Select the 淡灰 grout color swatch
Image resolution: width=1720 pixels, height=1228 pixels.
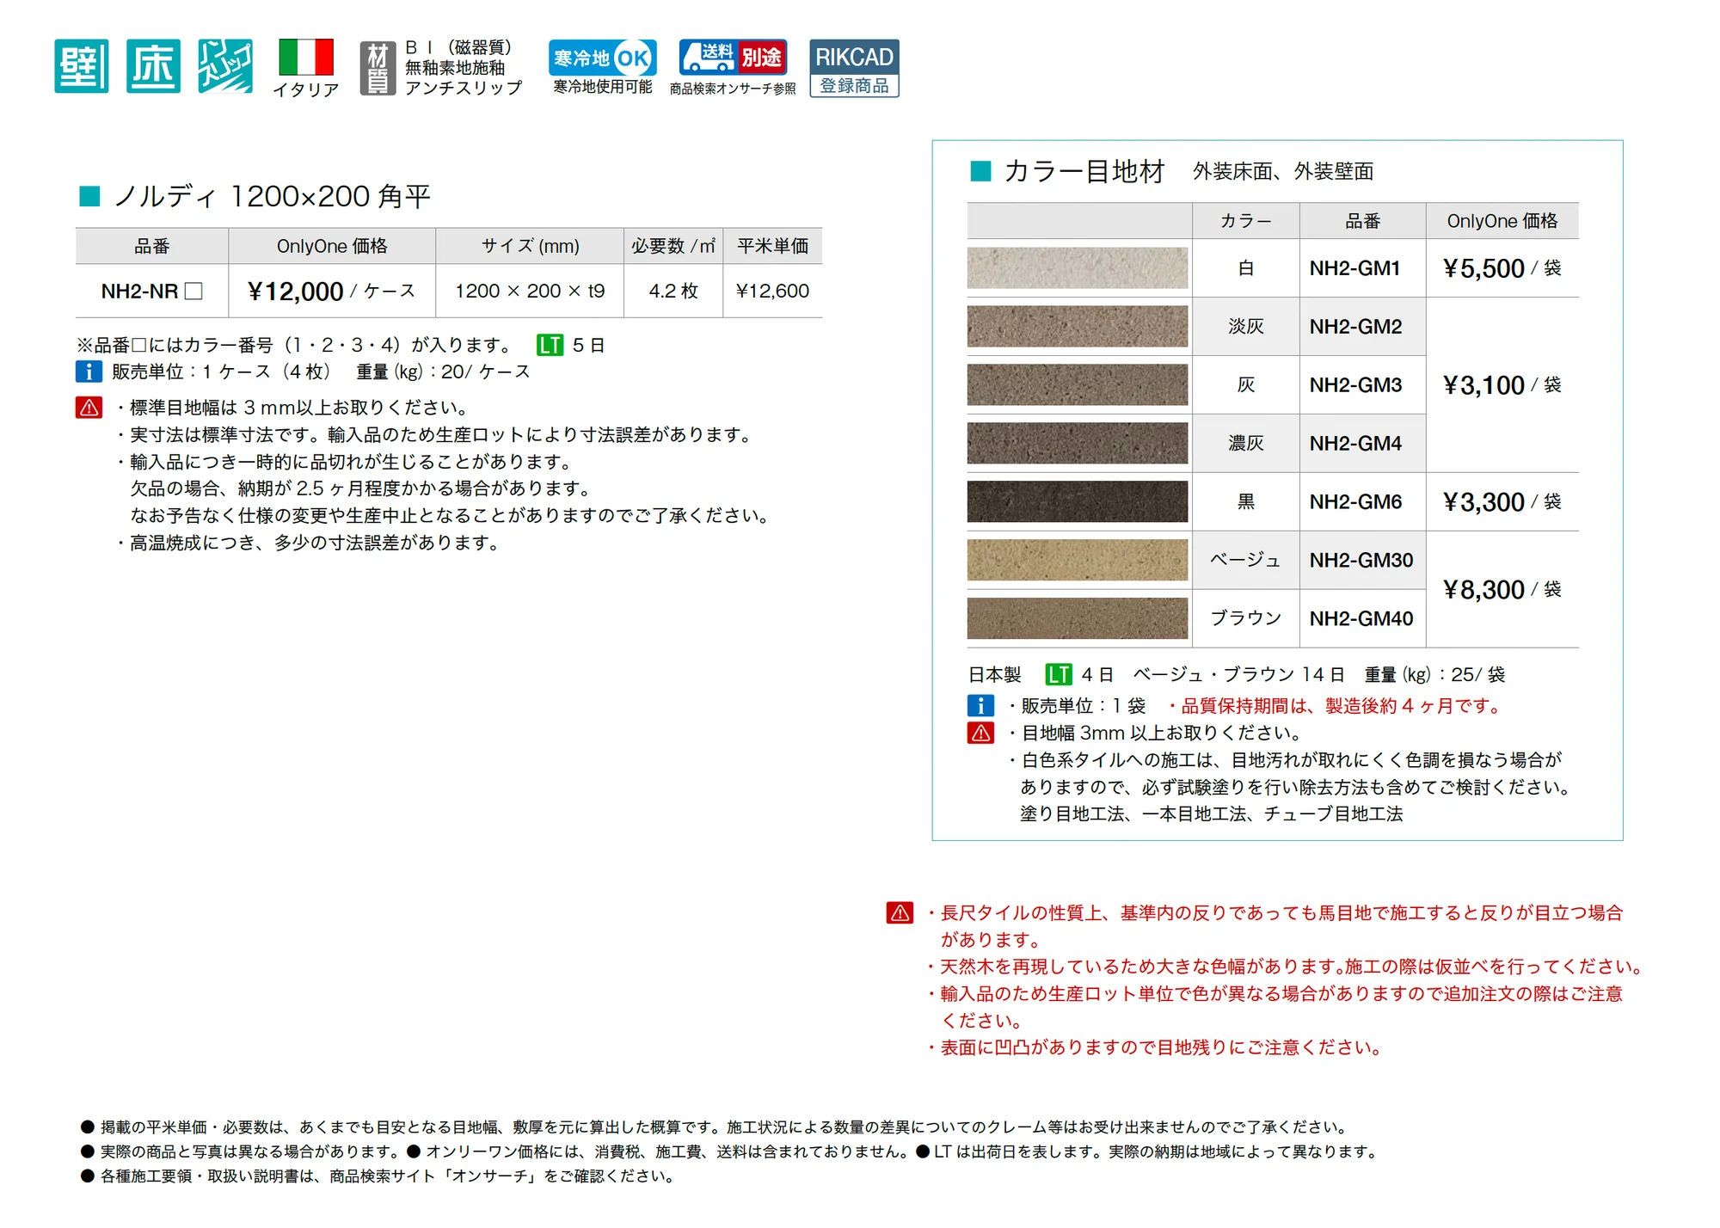1077,327
